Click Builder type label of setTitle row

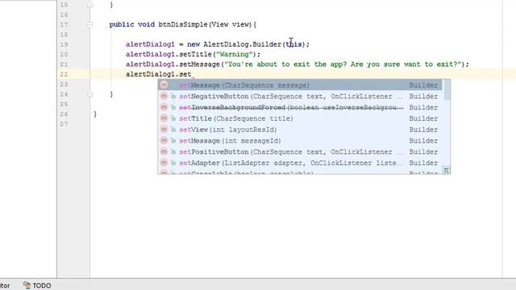pos(423,118)
